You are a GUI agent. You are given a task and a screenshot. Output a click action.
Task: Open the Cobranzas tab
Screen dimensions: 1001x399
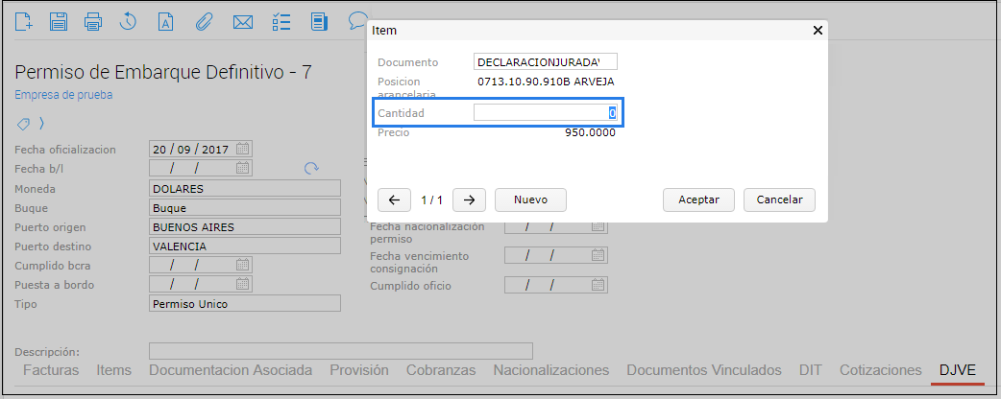click(x=441, y=370)
